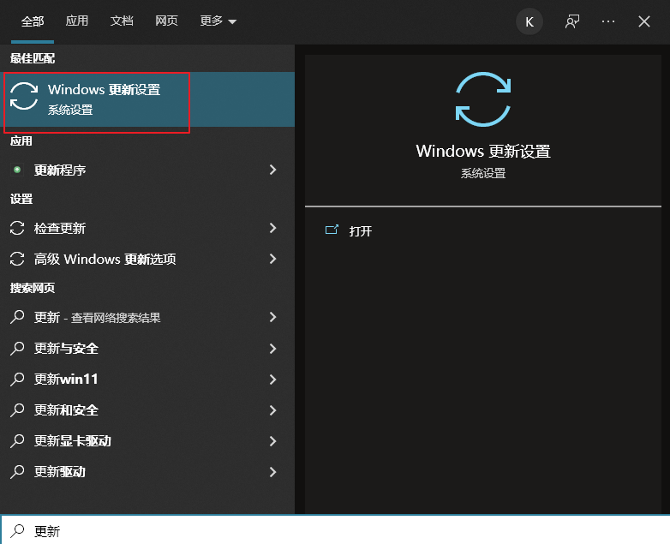Click magnifier icon beside 更新win11
Image resolution: width=670 pixels, height=544 pixels.
17,379
